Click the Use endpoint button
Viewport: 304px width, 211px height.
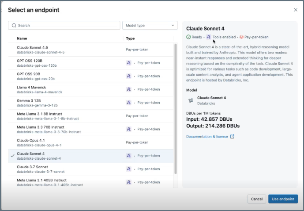coord(283,199)
